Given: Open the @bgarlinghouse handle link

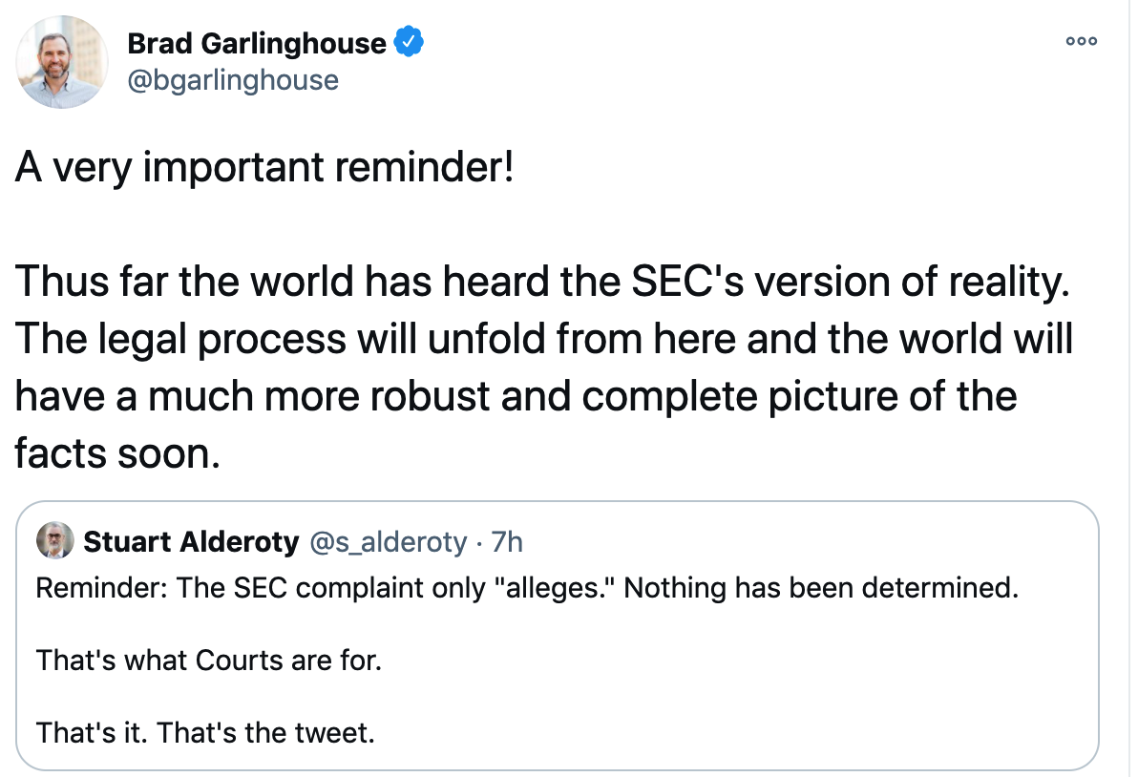Looking at the screenshot, I should [x=233, y=79].
